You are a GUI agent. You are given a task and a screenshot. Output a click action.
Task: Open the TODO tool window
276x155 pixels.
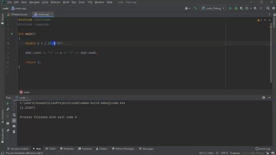point(50,149)
